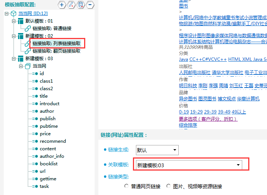Click the 博文视点 brand link
The width and height of the screenshot is (267, 195).
227,99
